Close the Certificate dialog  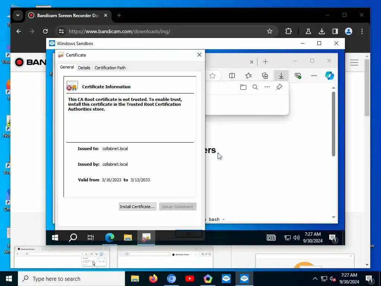199,55
